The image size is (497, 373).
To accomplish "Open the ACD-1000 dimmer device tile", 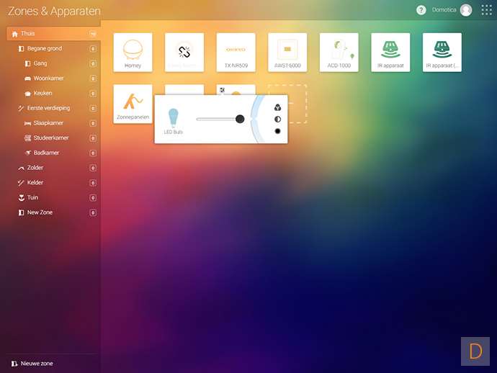I will 339,53.
